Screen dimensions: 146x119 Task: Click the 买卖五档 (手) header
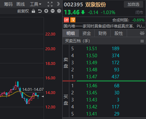[77, 41]
